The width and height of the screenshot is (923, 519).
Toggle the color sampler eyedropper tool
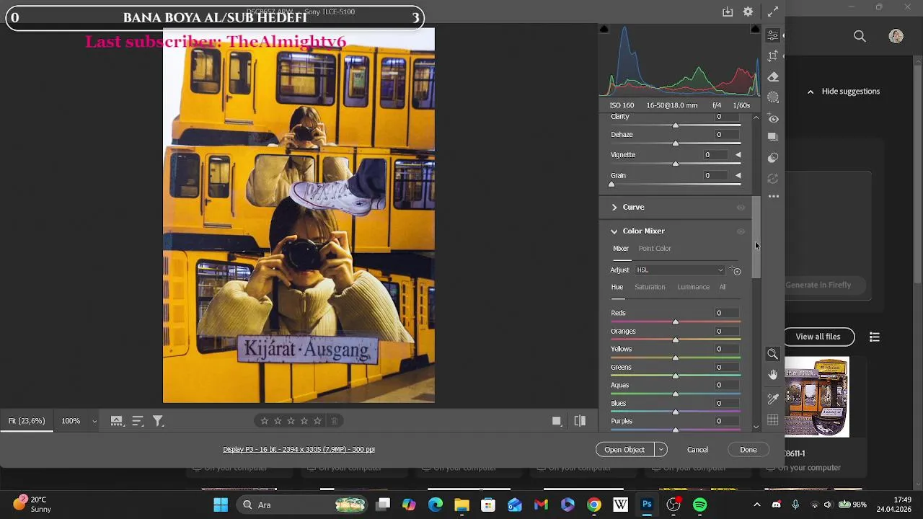coord(773,399)
